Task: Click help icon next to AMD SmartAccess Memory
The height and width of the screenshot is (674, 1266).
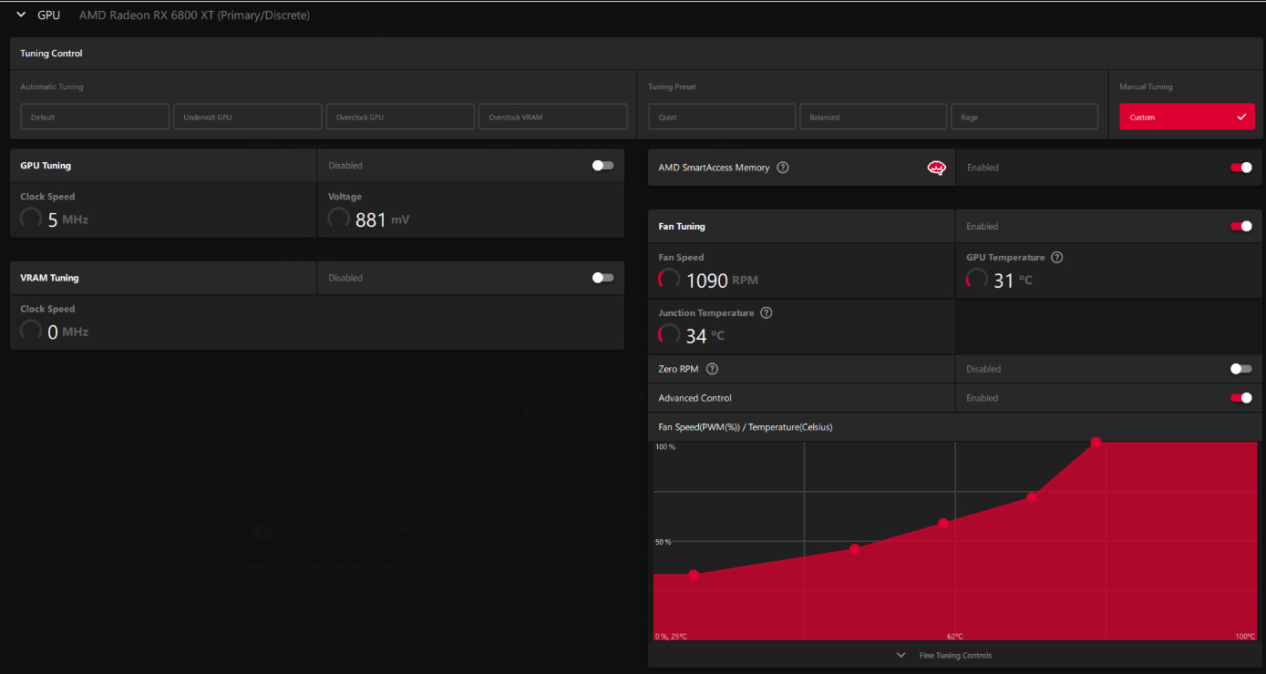Action: pyautogui.click(x=783, y=168)
